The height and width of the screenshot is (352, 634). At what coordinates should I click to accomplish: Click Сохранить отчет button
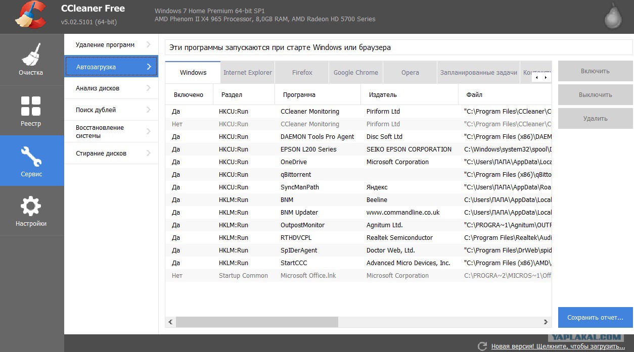point(595,318)
